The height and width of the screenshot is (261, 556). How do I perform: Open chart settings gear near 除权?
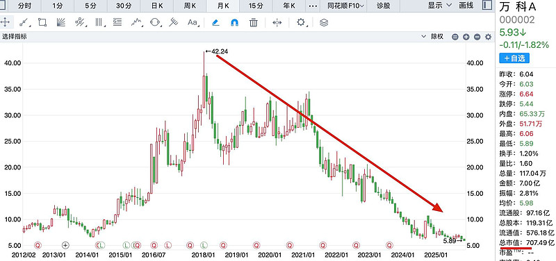489,37
